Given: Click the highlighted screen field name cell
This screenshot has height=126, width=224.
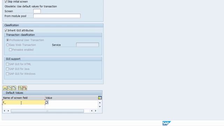Looking at the screenshot, I should pyautogui.click(x=24, y=103).
